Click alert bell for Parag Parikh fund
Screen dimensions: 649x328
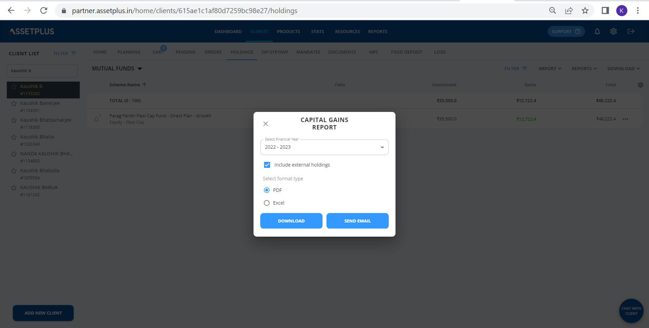pos(97,119)
